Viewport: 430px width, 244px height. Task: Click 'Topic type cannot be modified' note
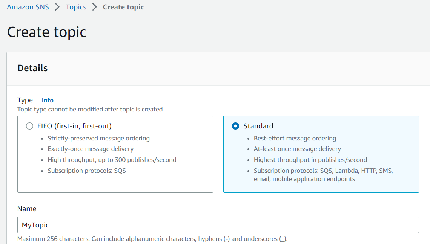(90, 109)
